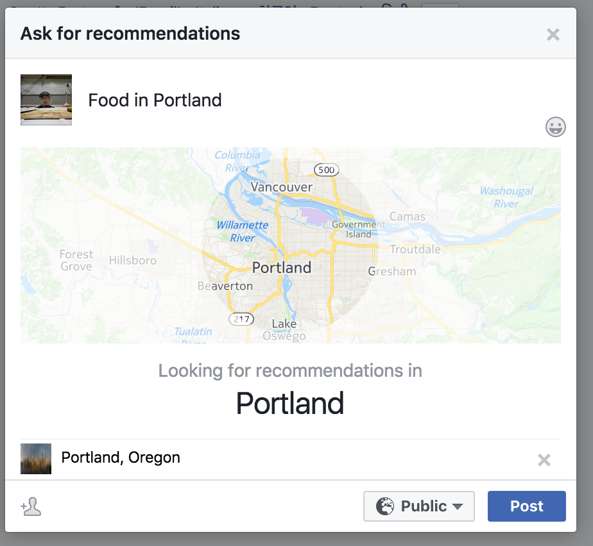Image resolution: width=593 pixels, height=546 pixels.
Task: Click the tag friends icon
Action: 31,506
